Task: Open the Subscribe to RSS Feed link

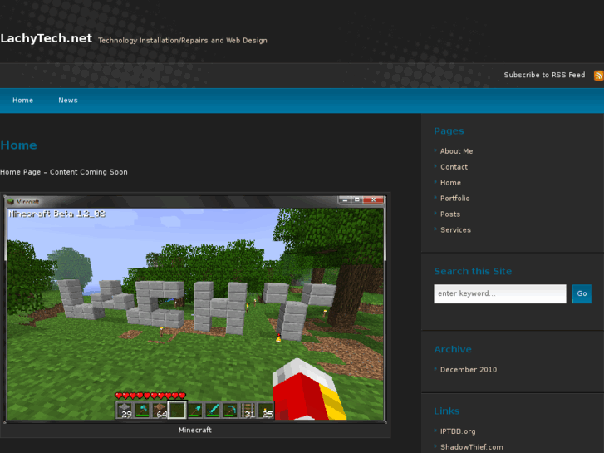Action: tap(544, 75)
